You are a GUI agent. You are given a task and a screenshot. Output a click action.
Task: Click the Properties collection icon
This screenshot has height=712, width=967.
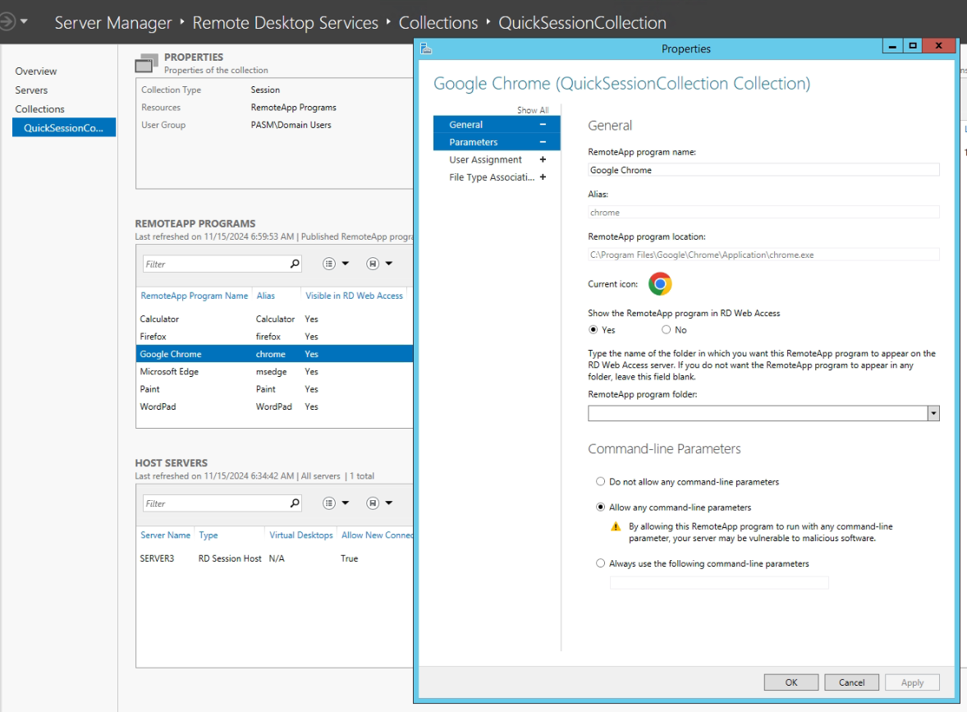tap(147, 63)
